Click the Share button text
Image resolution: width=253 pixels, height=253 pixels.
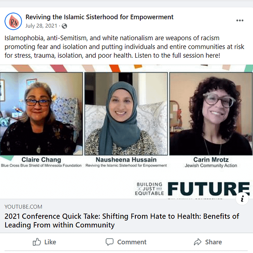(x=213, y=242)
